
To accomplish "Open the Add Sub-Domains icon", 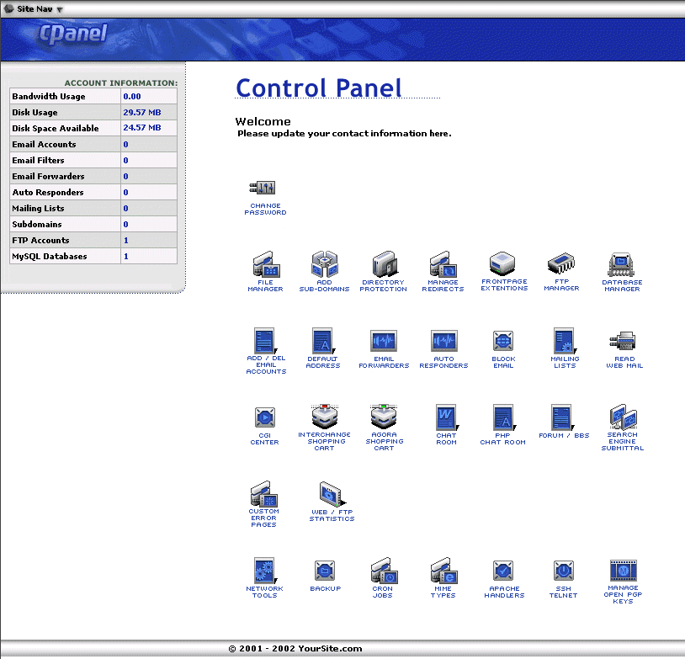I will tap(324, 265).
